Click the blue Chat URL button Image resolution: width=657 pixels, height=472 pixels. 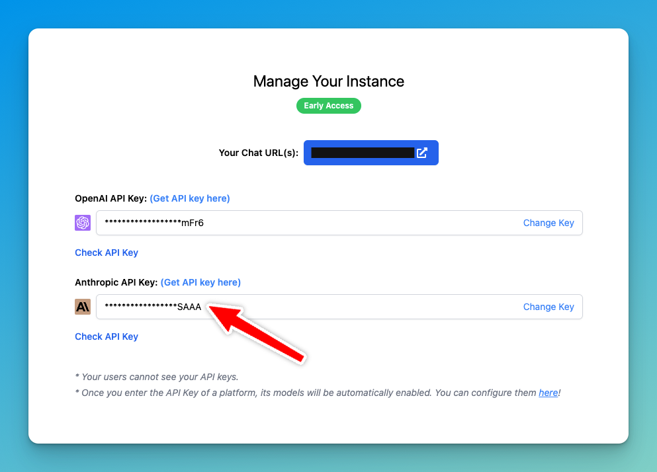371,153
